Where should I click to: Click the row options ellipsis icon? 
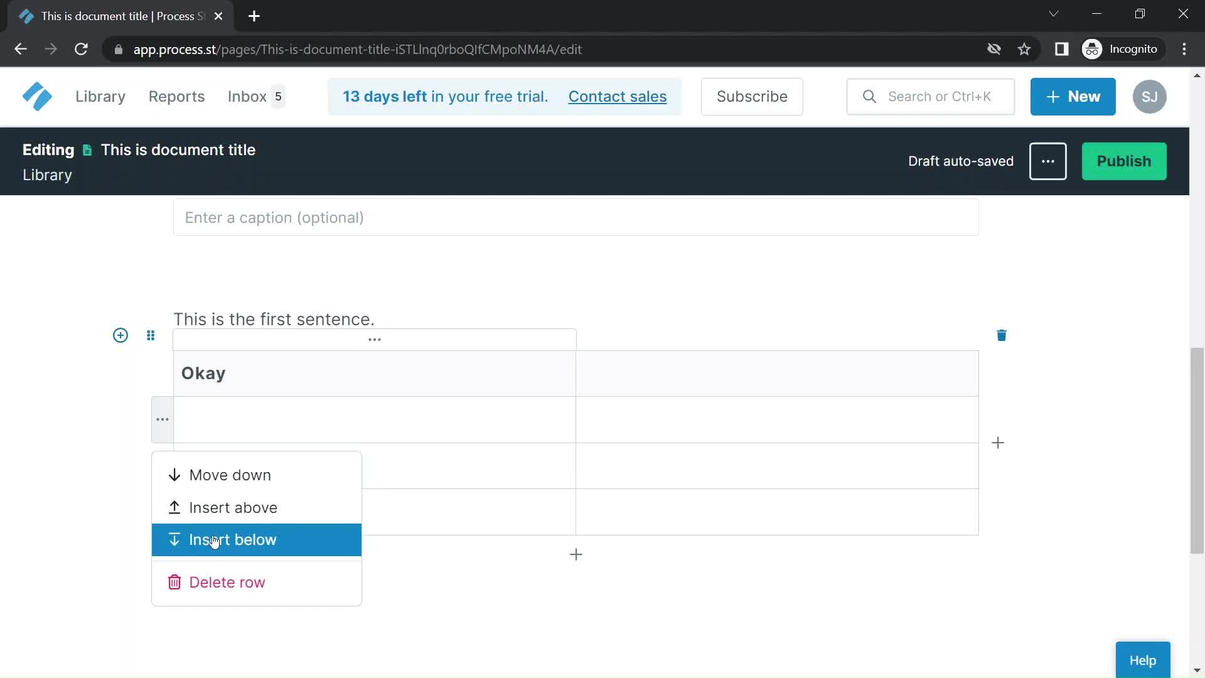click(x=163, y=419)
